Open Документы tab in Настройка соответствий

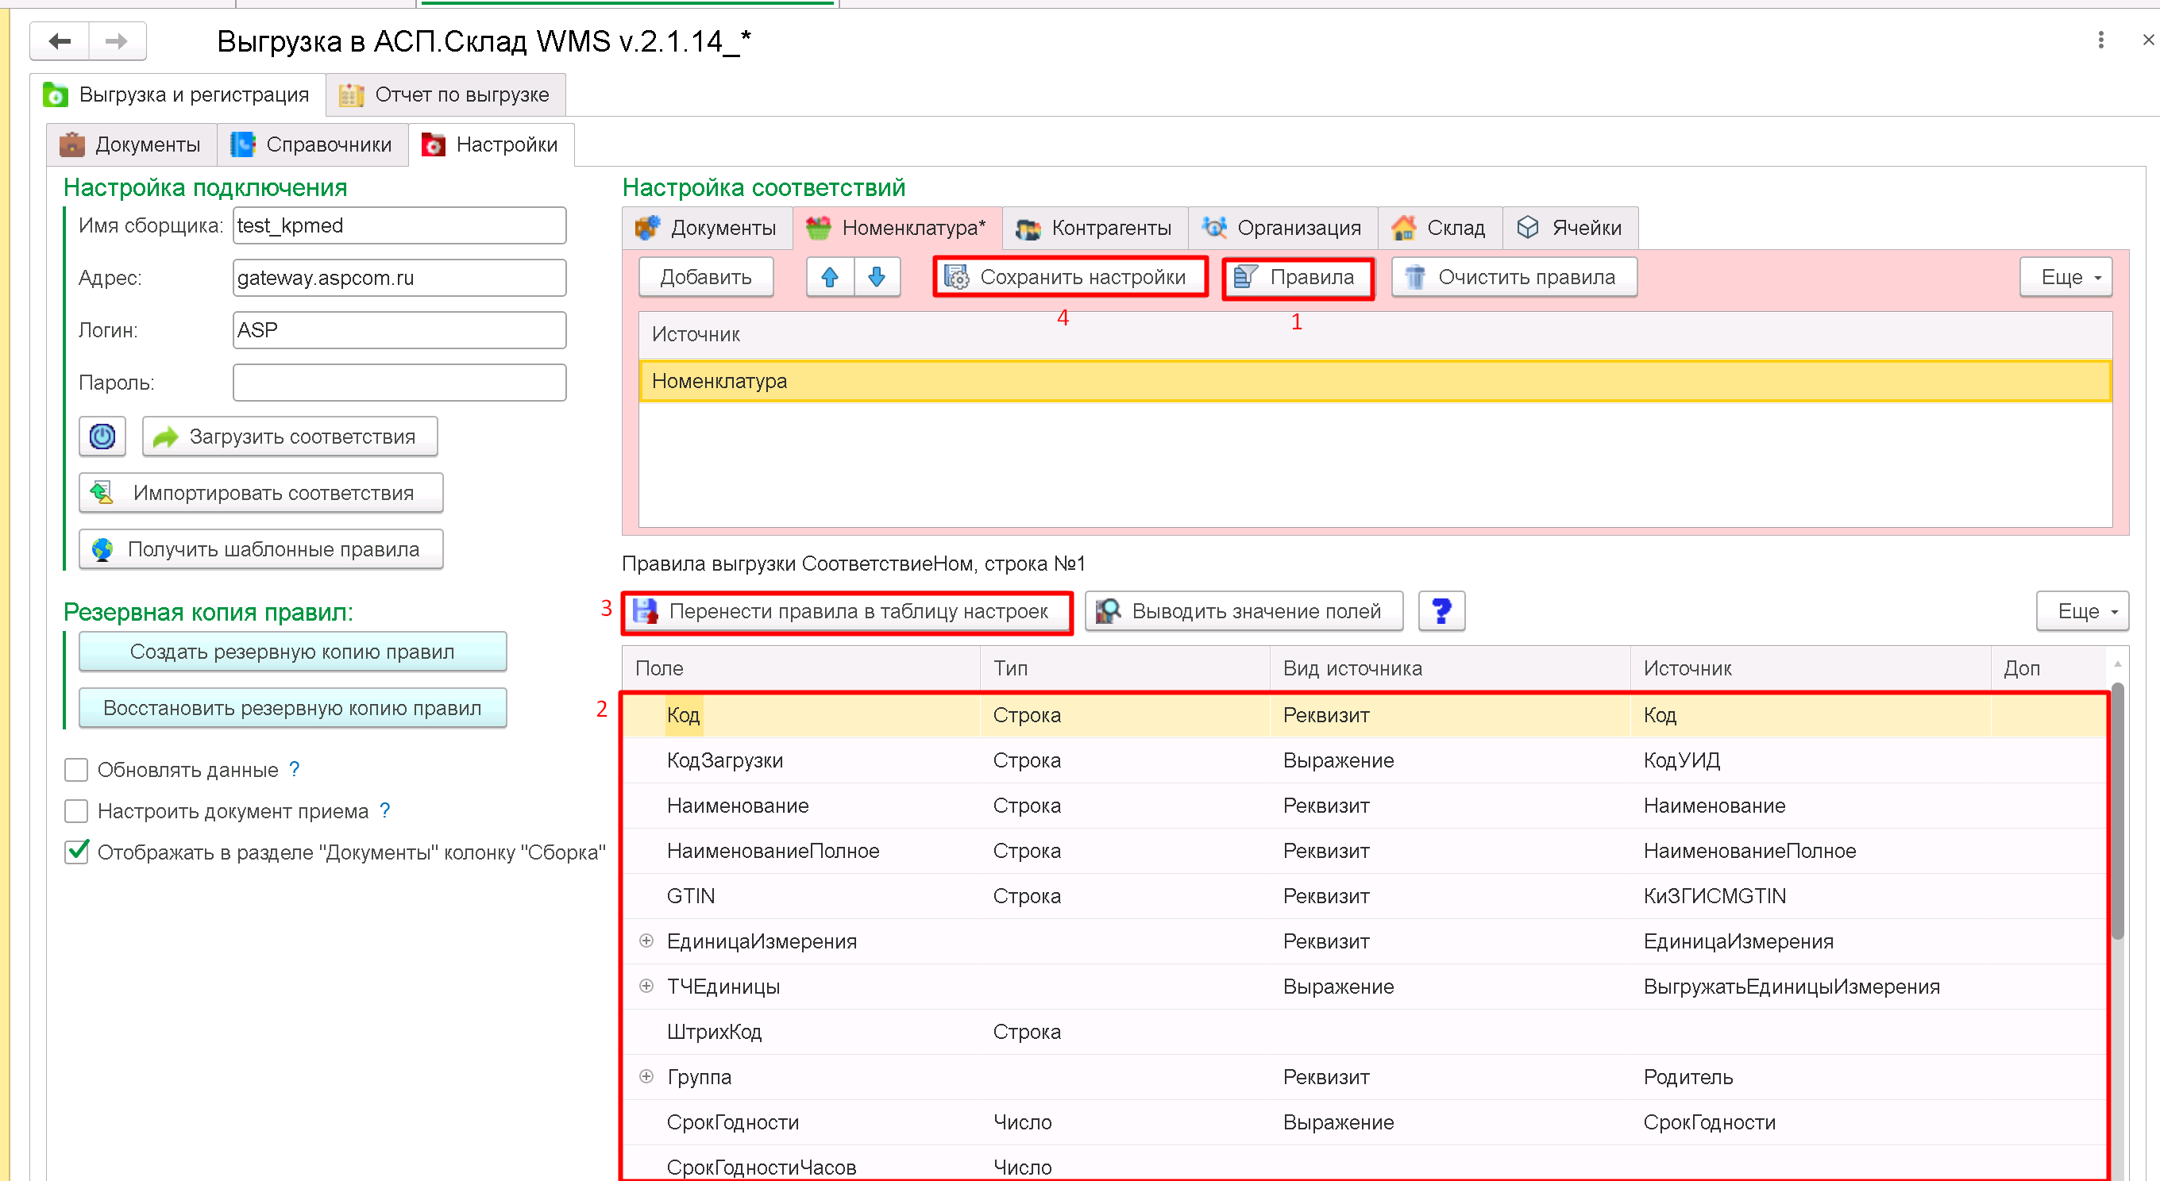tap(707, 227)
